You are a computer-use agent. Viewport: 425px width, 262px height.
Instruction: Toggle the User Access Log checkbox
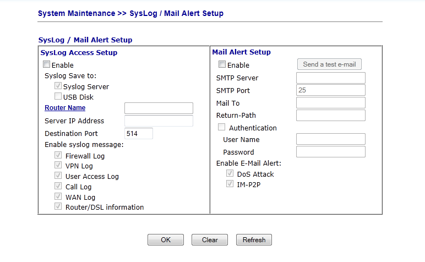tap(58, 176)
